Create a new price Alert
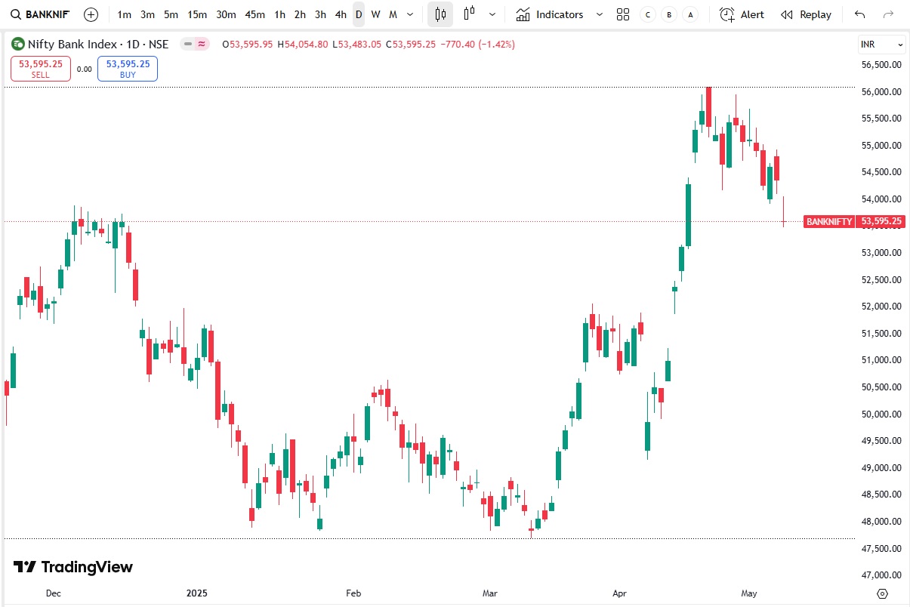Viewport: 910px width, 607px height. point(741,14)
